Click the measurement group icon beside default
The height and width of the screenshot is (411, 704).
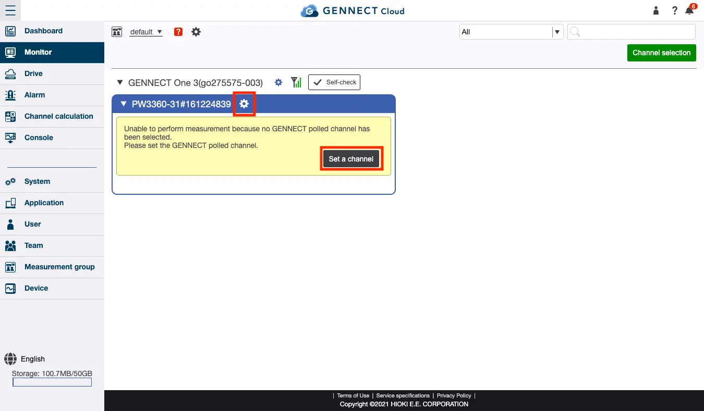point(117,32)
